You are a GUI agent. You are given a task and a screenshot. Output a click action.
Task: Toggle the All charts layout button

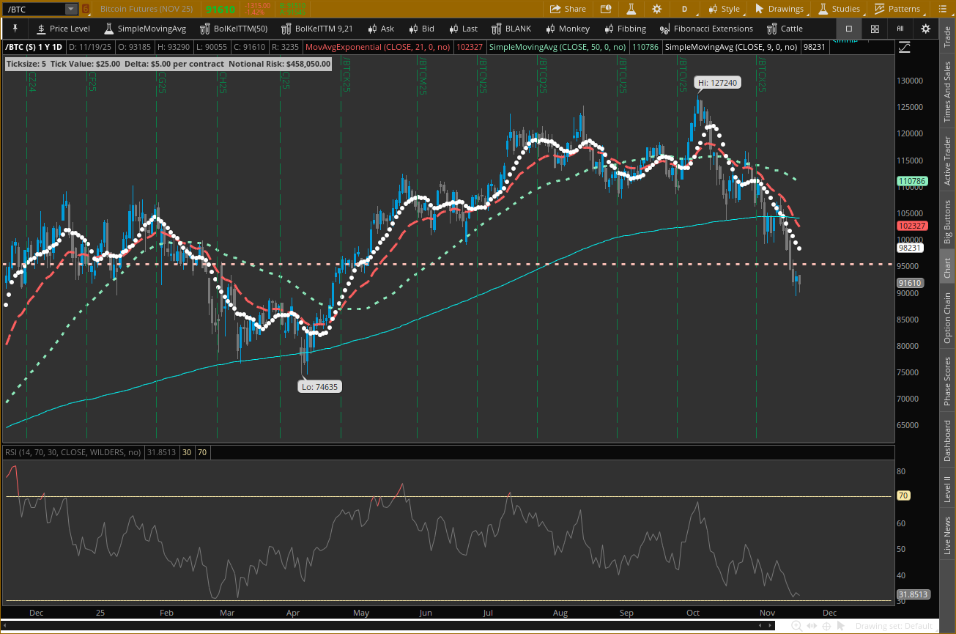coord(900,29)
